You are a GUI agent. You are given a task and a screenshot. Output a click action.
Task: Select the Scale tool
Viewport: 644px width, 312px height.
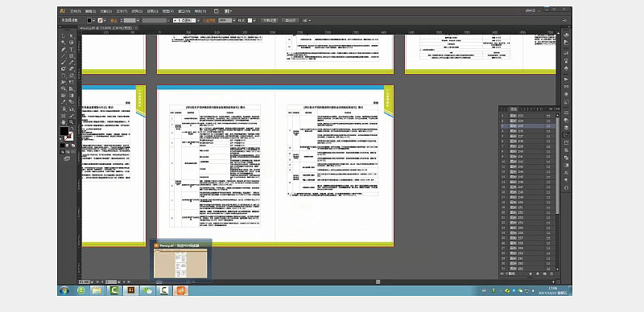pos(72,76)
